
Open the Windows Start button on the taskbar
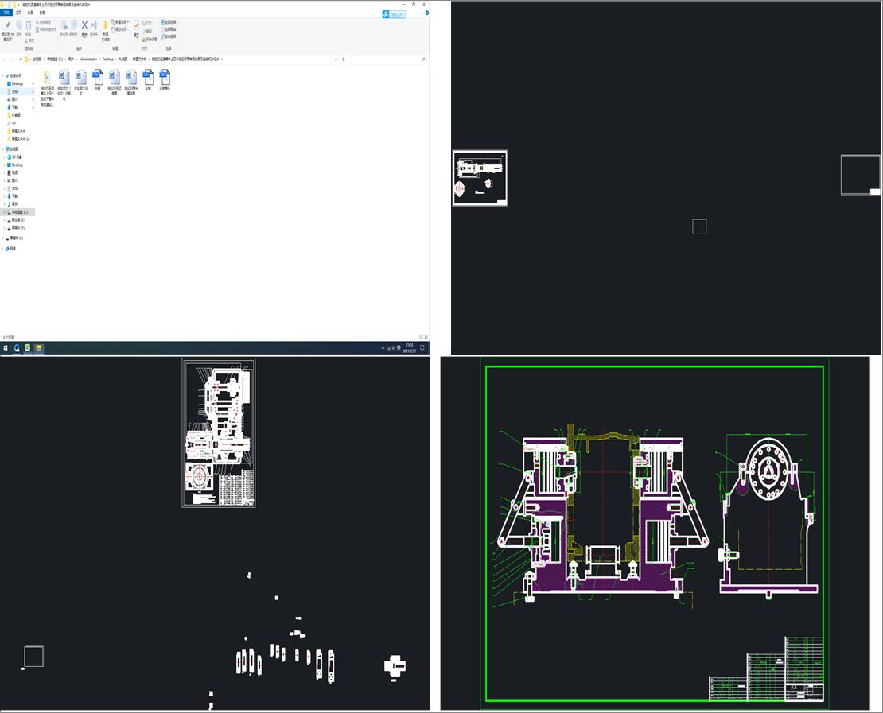(6, 348)
